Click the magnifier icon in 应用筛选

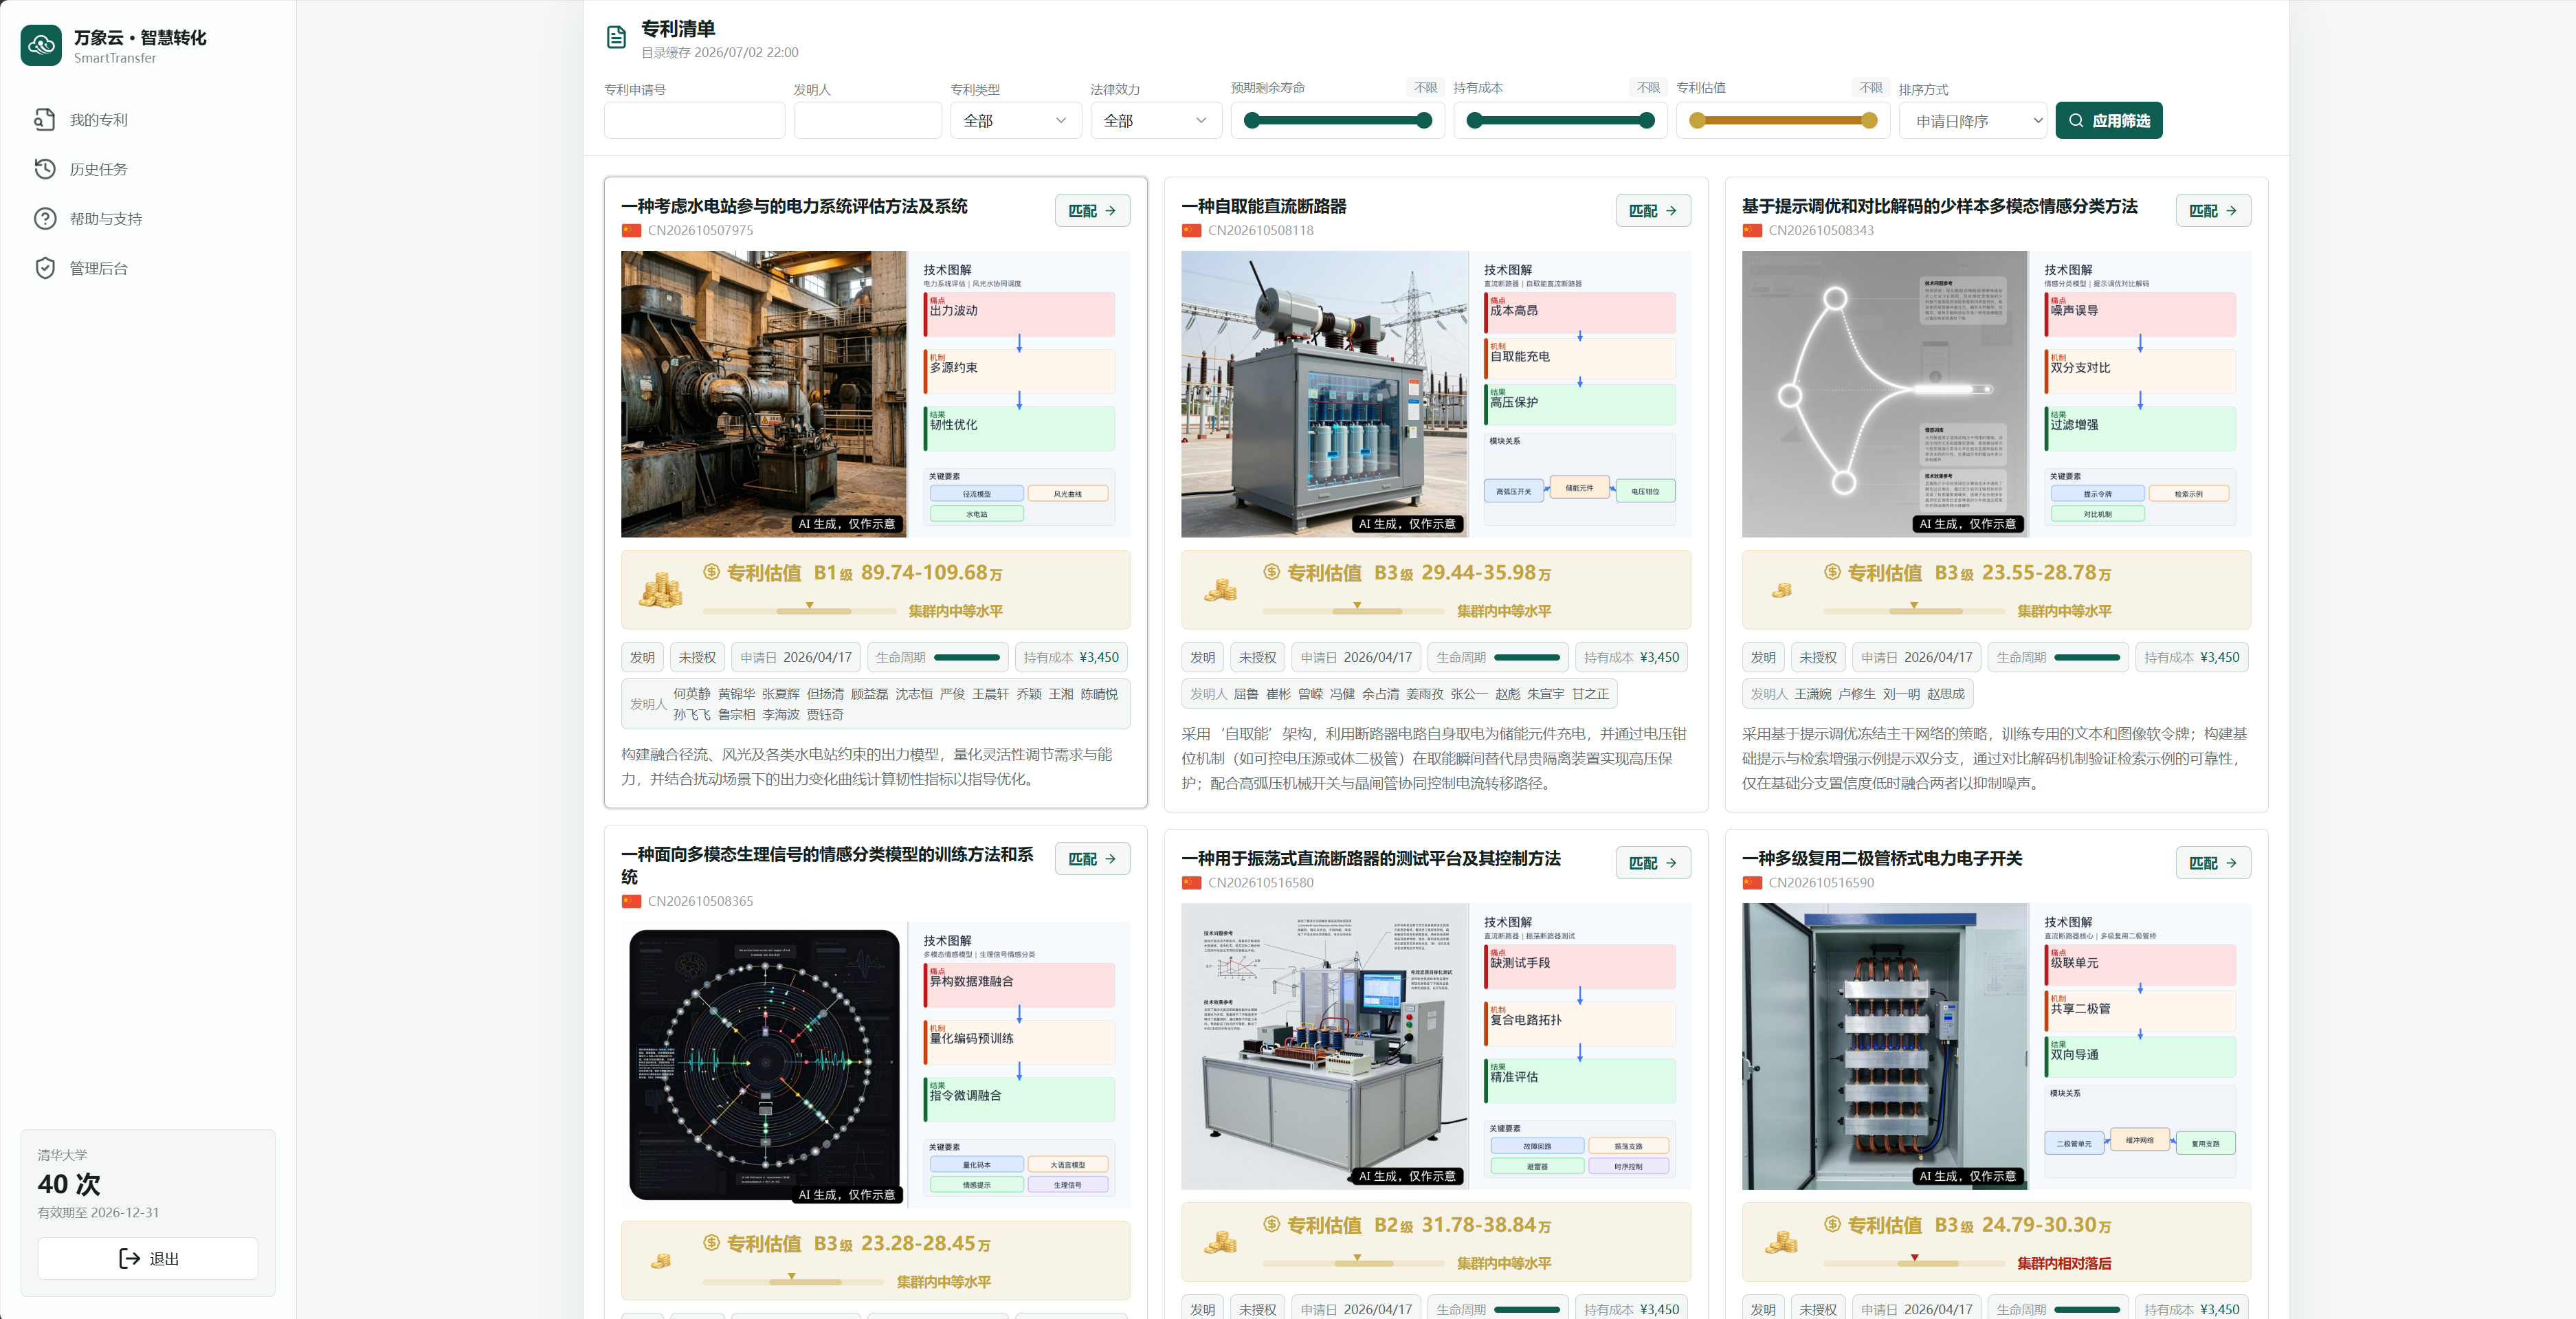(x=2076, y=121)
